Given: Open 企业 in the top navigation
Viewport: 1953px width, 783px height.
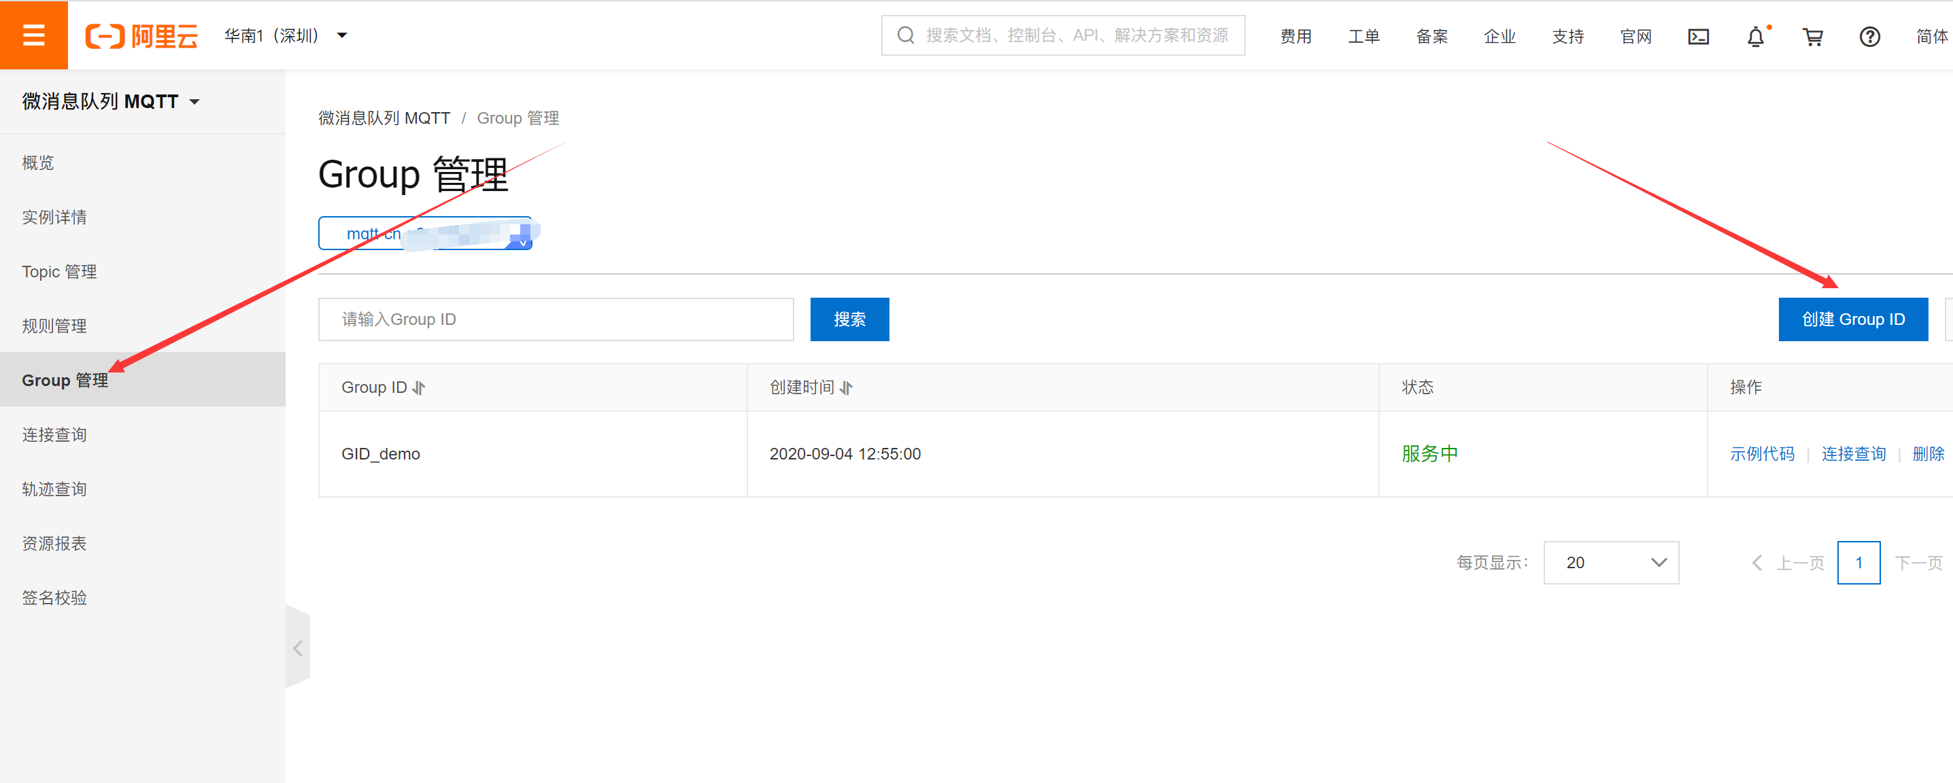Looking at the screenshot, I should tap(1499, 37).
